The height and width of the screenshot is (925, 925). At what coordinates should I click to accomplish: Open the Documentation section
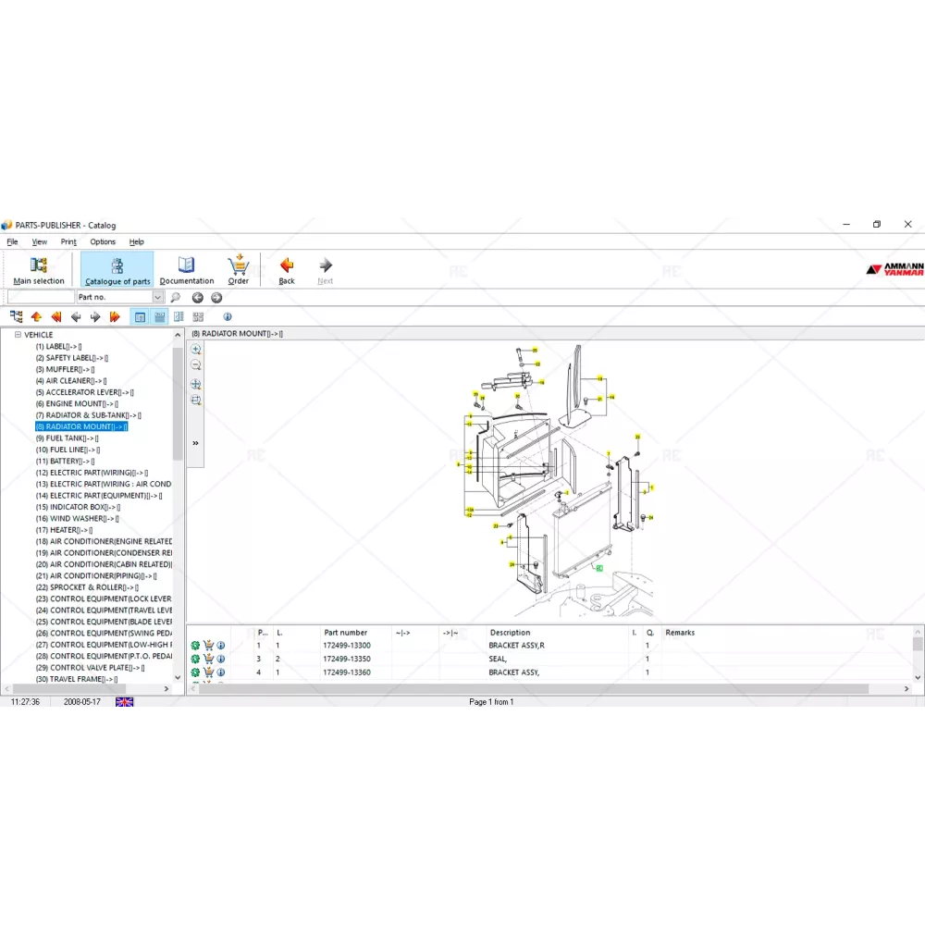click(x=186, y=269)
